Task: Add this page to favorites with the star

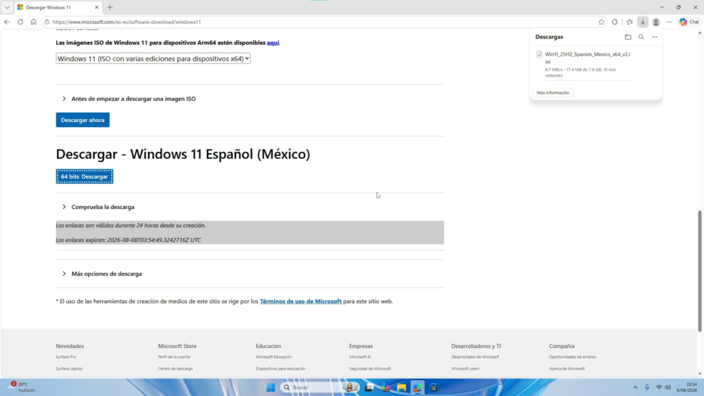Action: click(x=601, y=21)
